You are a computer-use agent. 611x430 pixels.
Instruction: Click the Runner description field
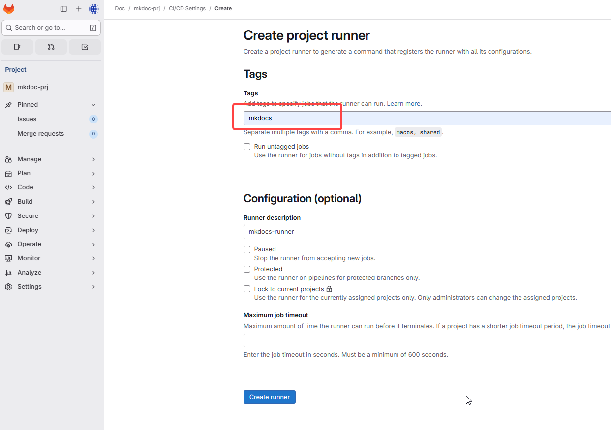click(x=427, y=232)
